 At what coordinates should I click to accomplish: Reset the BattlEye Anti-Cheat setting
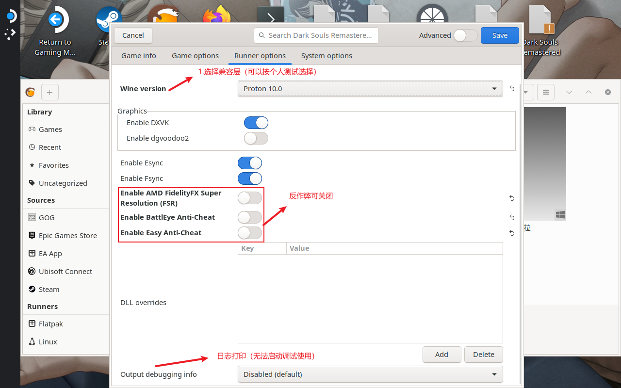pos(512,217)
